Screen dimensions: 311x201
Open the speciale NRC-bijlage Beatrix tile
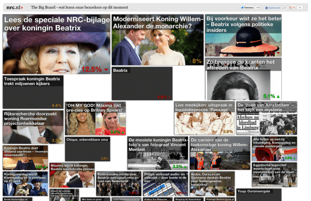[56, 44]
